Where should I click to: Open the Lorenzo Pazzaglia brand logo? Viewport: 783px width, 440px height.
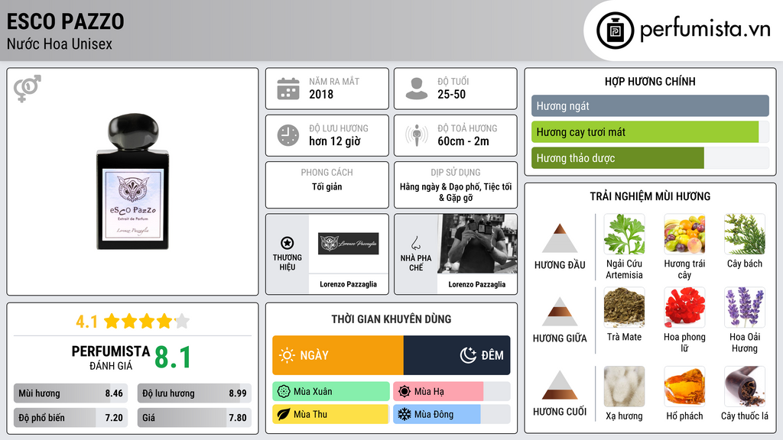349,244
